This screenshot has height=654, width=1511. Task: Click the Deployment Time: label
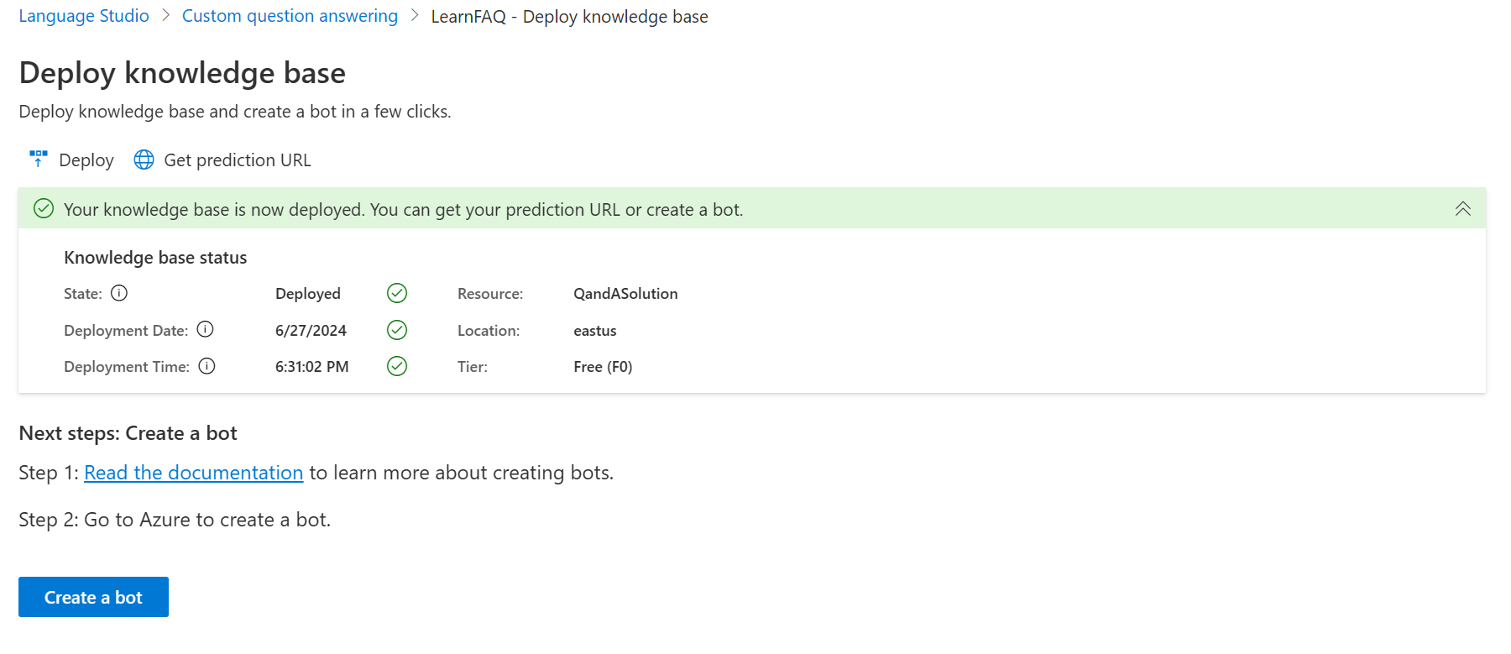pyautogui.click(x=127, y=367)
